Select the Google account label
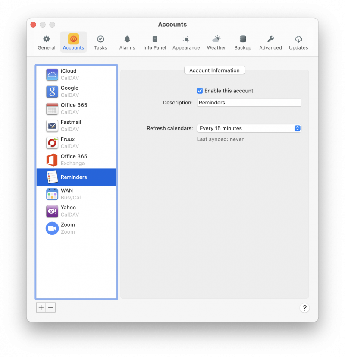 pos(69,88)
